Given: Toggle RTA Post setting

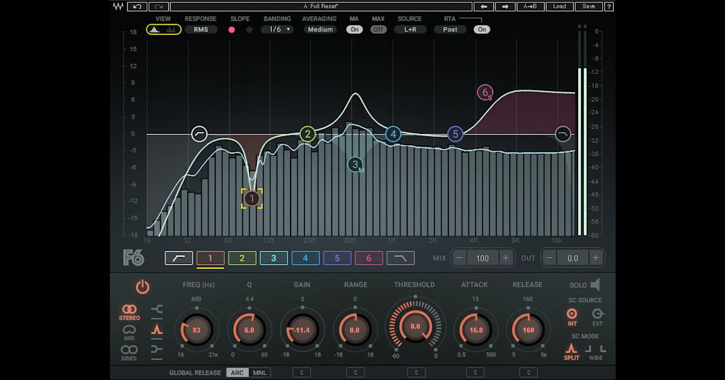Looking at the screenshot, I should (450, 29).
